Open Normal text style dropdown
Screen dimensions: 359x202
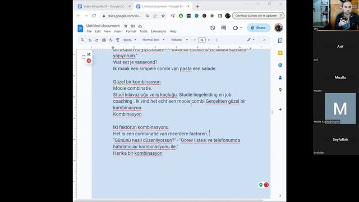153,40
